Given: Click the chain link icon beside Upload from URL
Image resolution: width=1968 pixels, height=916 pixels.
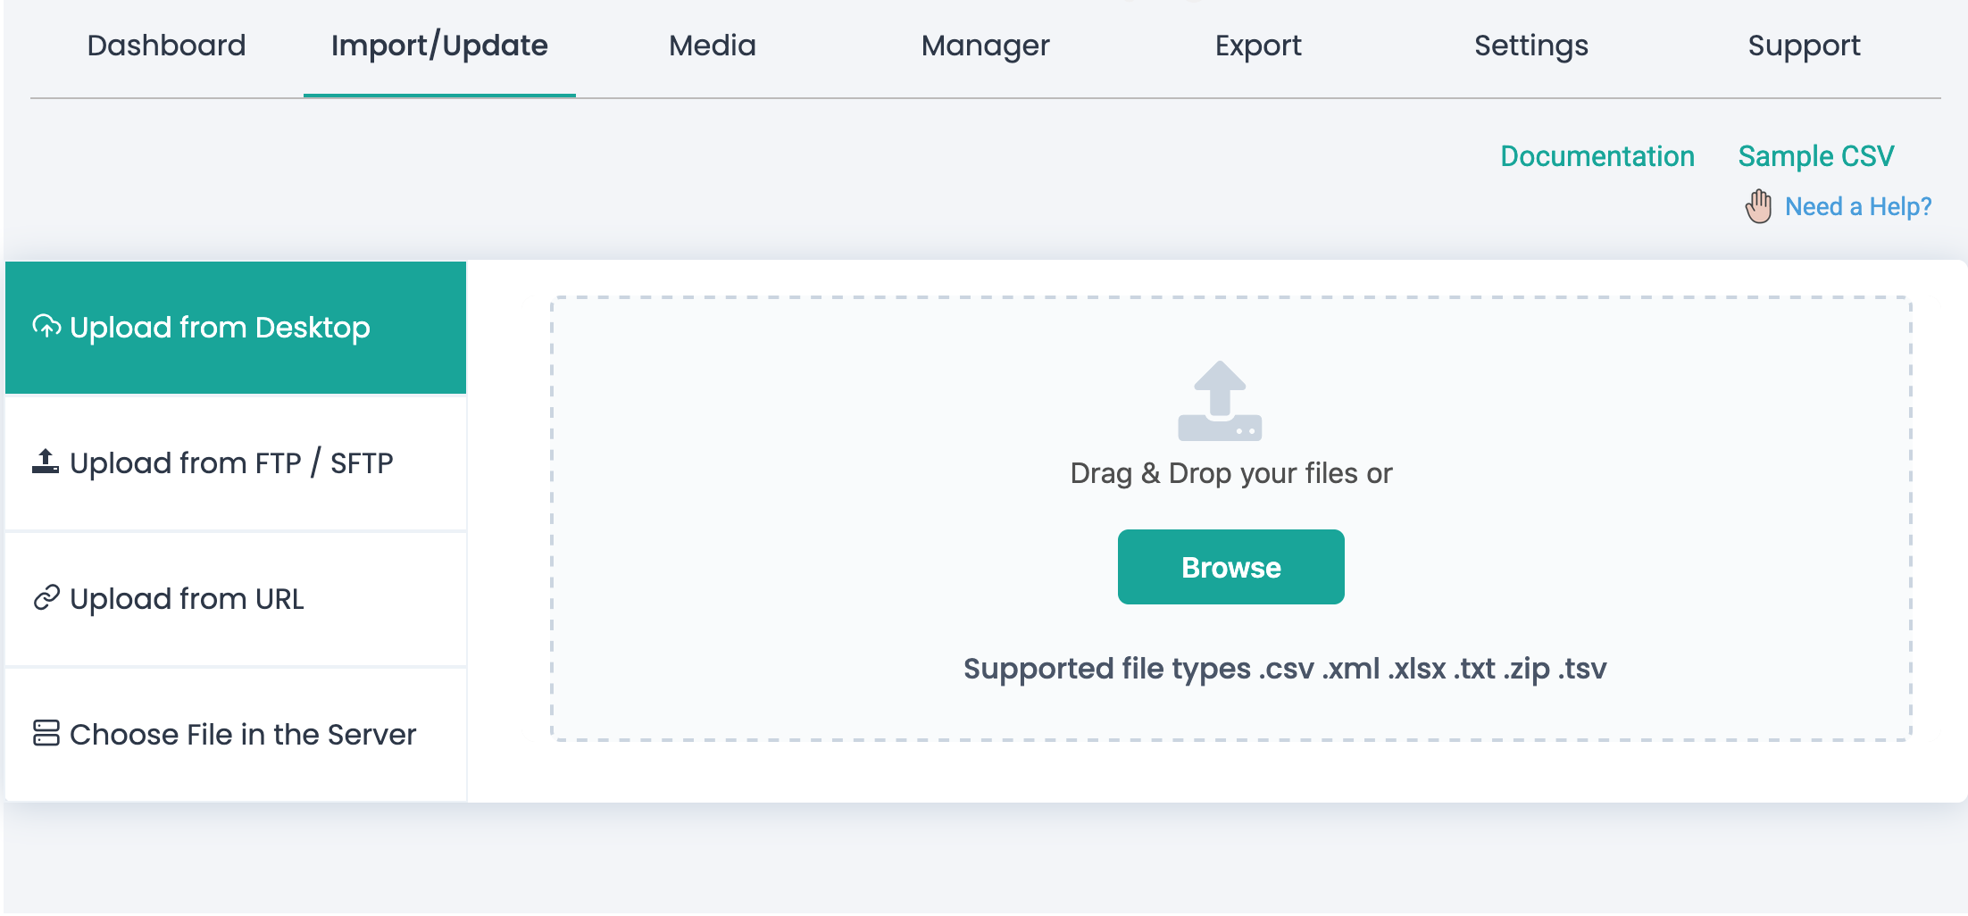Looking at the screenshot, I should [x=46, y=597].
